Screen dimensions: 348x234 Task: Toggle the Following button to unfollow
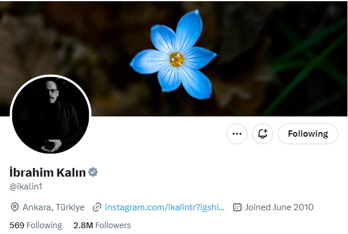[x=308, y=134]
